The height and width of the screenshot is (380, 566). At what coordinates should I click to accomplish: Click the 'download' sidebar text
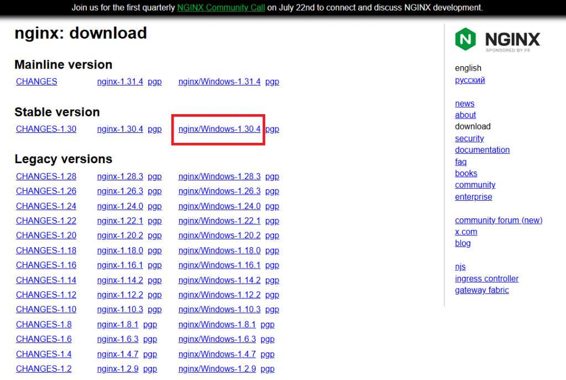click(473, 127)
